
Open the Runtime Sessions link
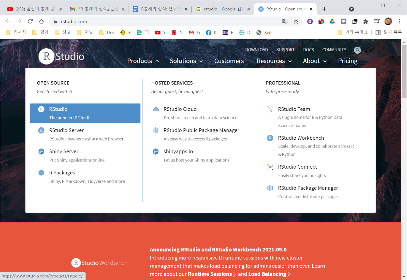pos(212,274)
